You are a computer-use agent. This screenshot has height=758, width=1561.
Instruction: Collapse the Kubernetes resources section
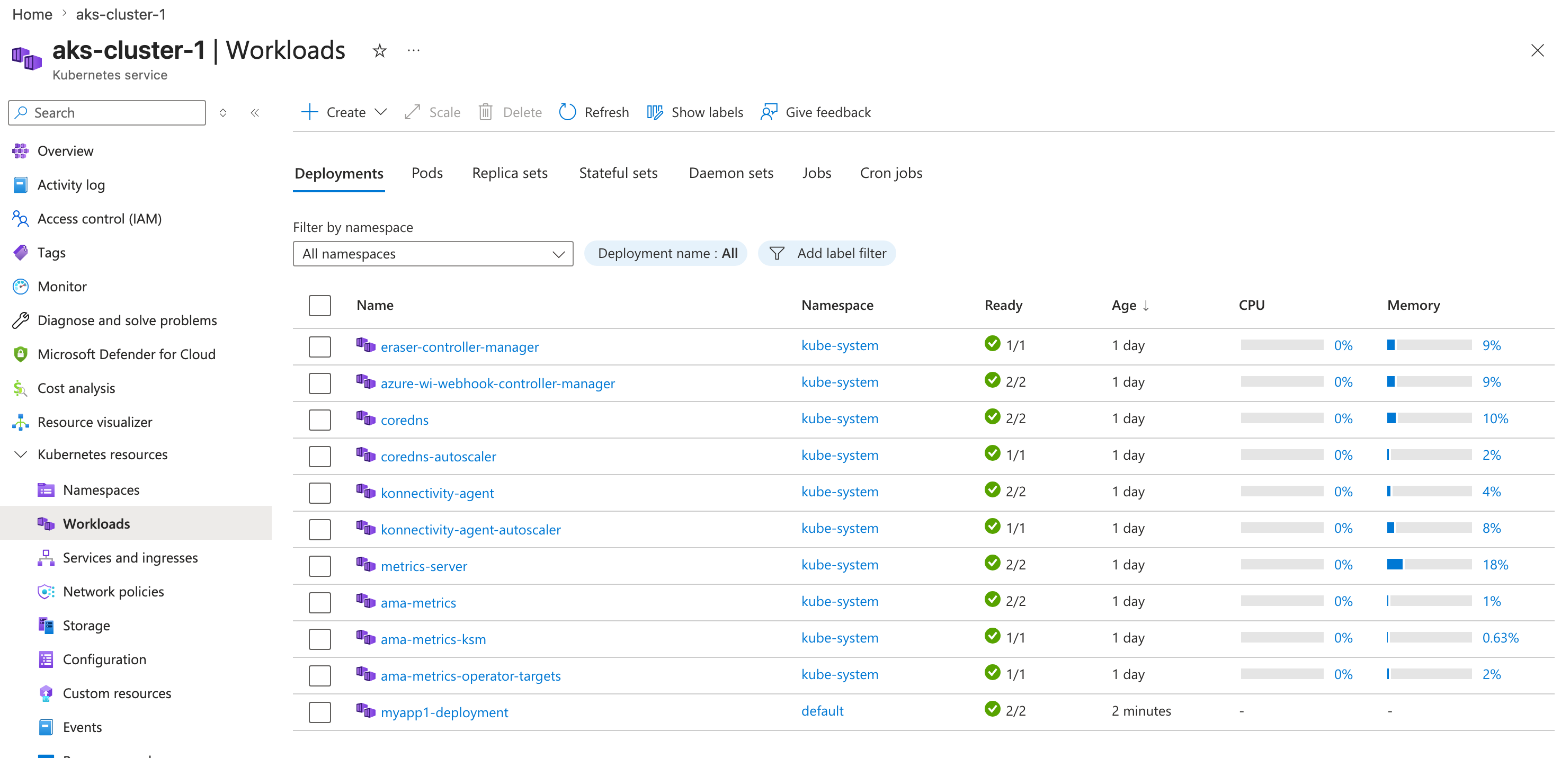click(x=21, y=454)
